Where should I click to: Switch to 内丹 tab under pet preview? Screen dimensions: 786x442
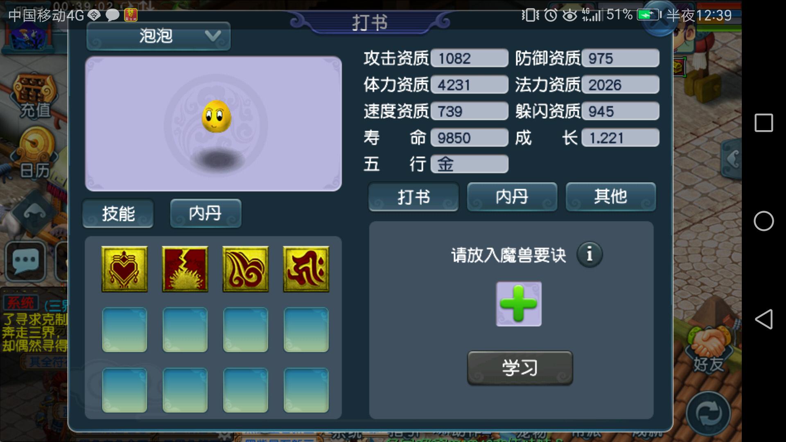pos(206,213)
